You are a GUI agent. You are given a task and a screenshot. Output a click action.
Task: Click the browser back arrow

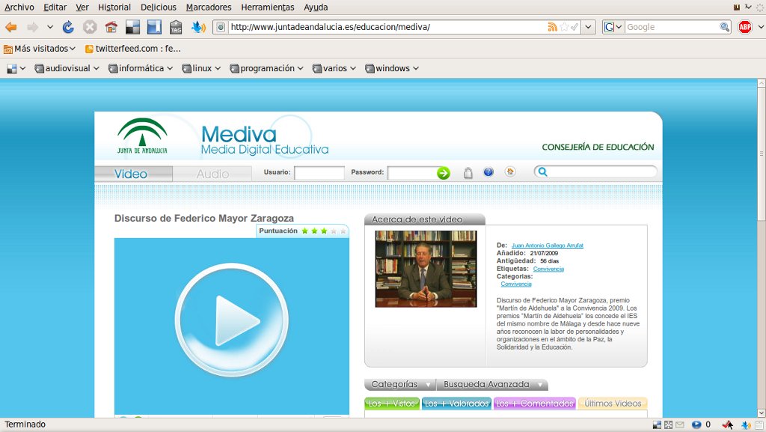pos(11,28)
